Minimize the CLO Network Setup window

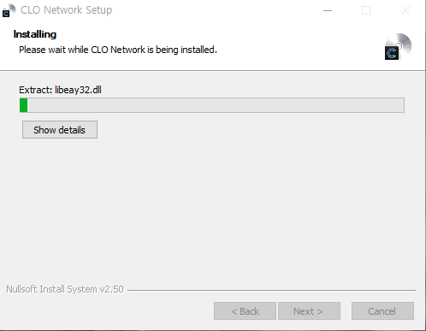pyautogui.click(x=328, y=10)
